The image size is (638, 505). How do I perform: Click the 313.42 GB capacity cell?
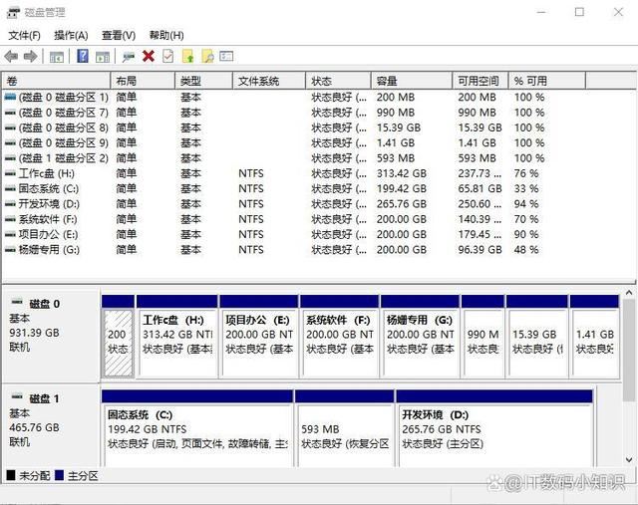[x=401, y=173]
